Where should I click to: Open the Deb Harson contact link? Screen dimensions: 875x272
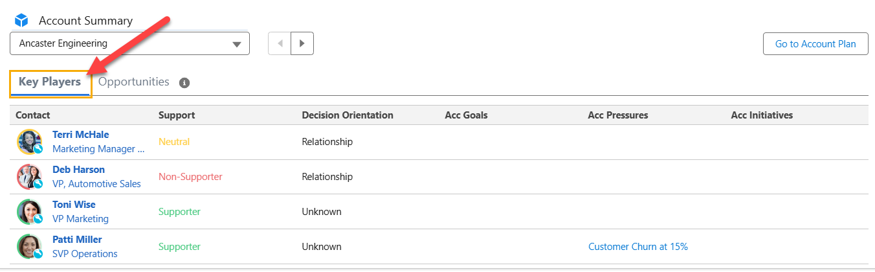[78, 170]
